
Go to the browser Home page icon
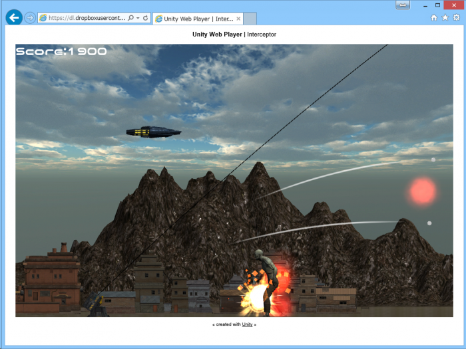click(434, 18)
